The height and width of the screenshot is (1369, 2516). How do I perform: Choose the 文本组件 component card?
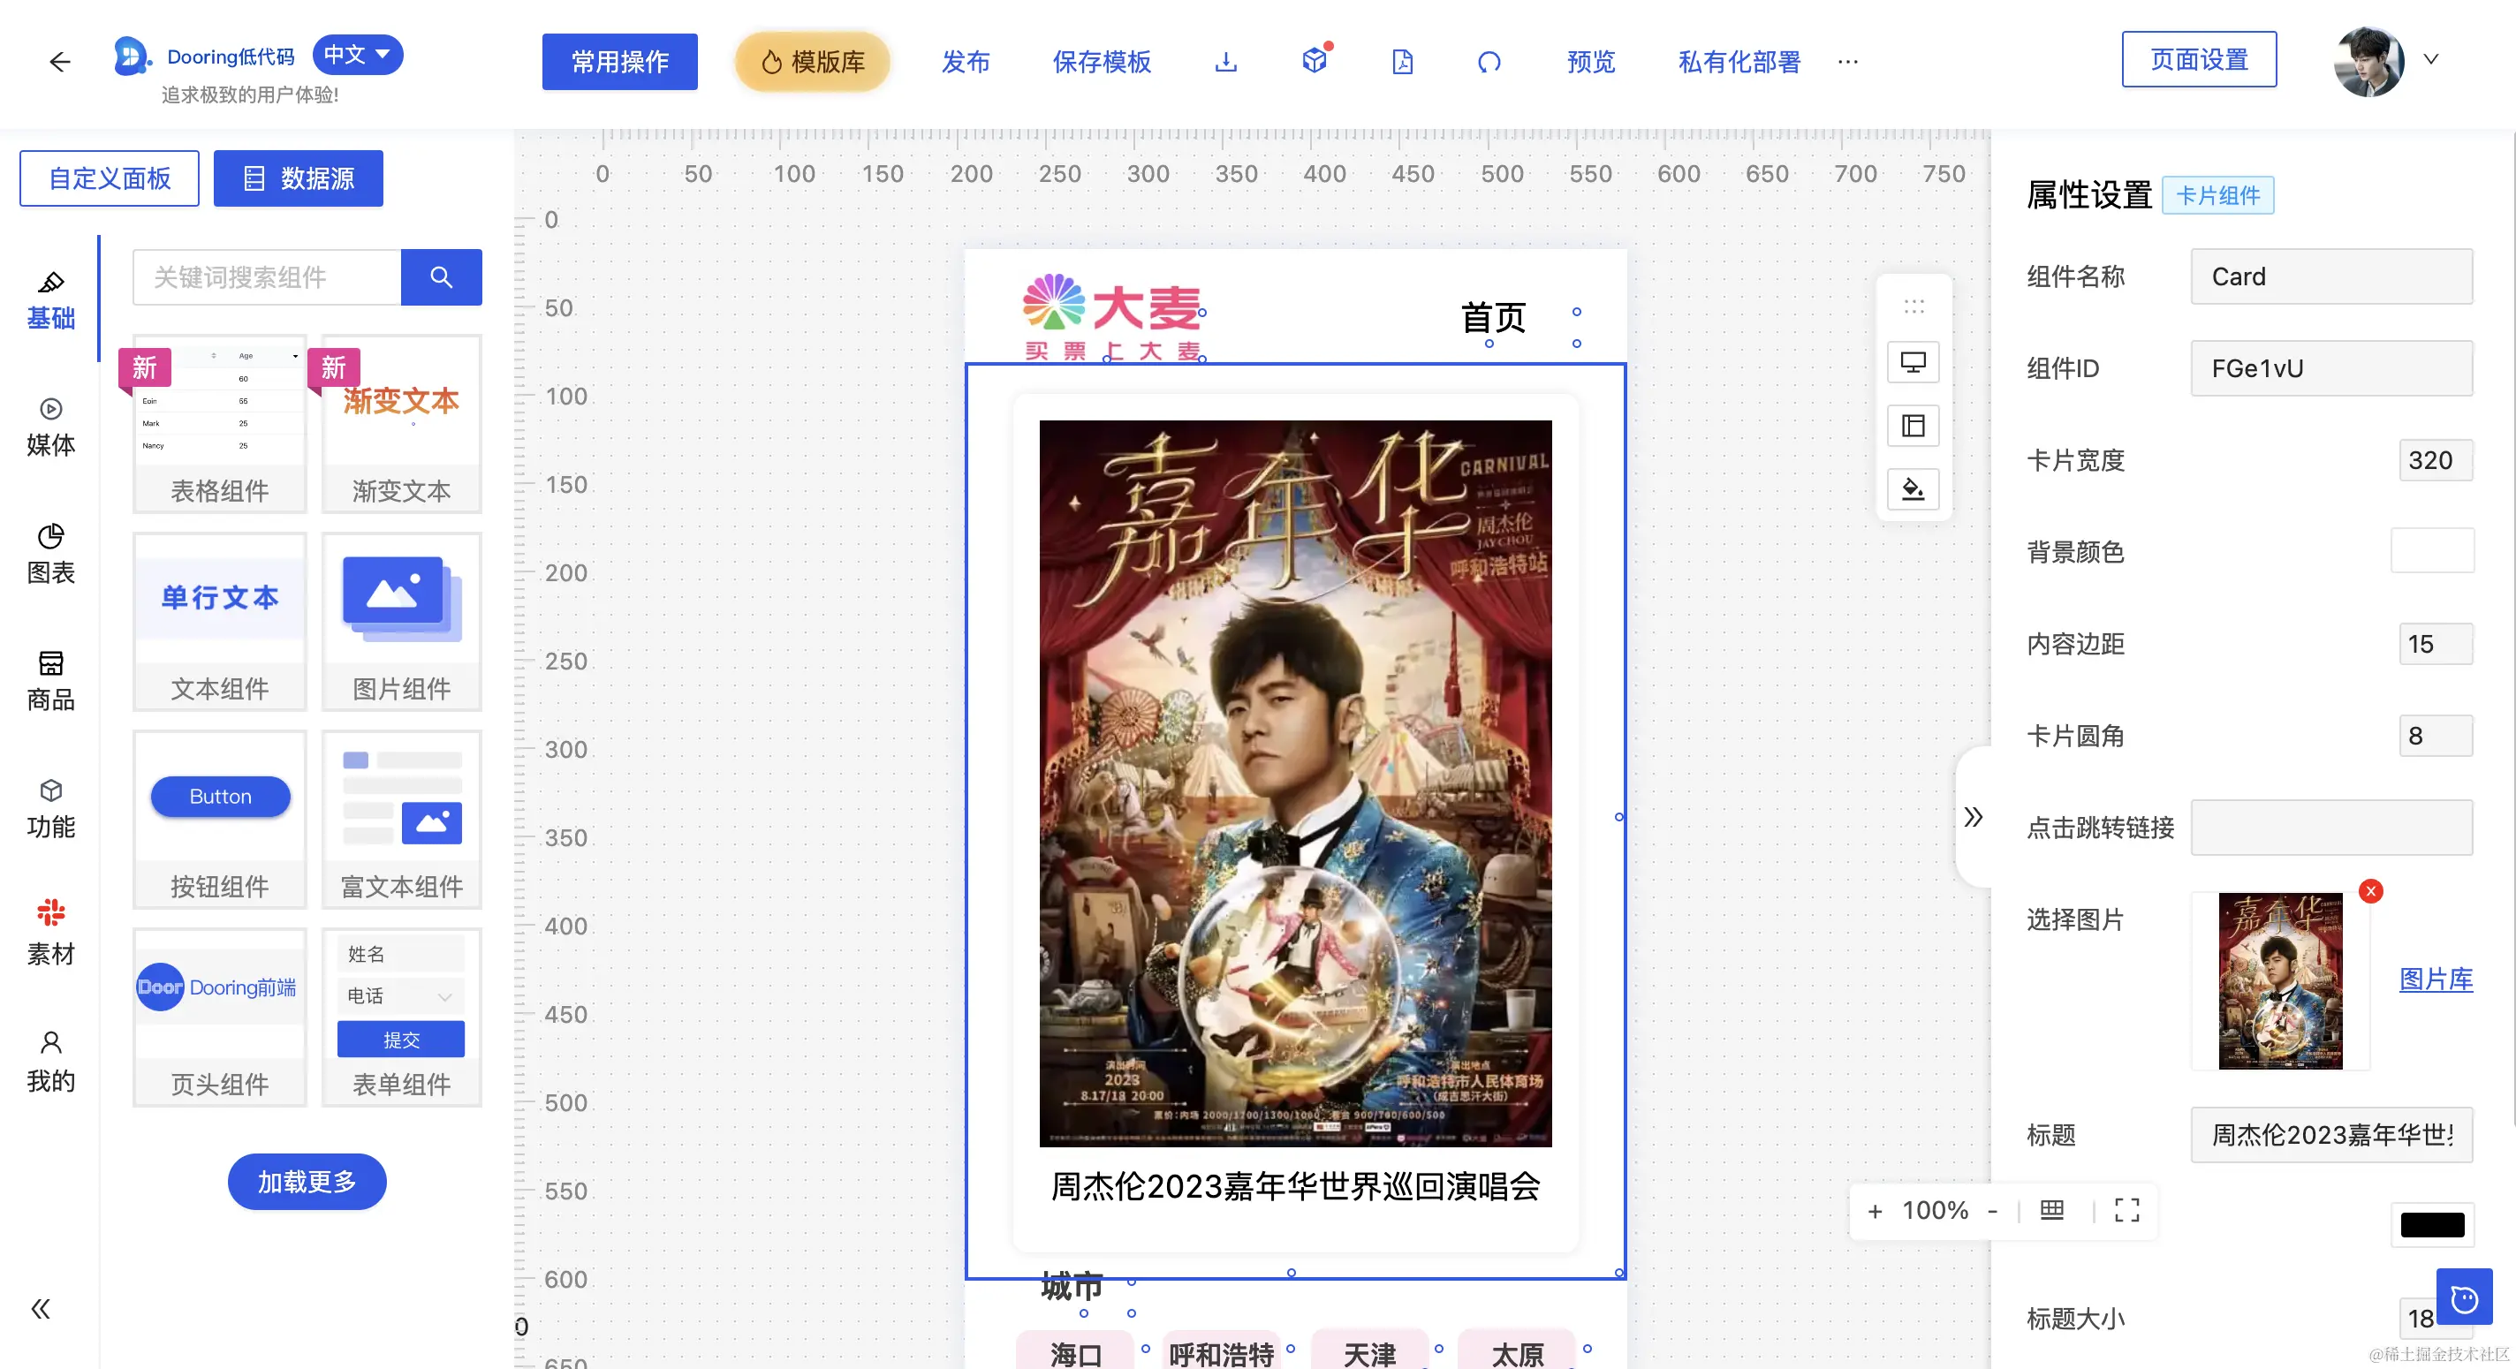(x=220, y=622)
